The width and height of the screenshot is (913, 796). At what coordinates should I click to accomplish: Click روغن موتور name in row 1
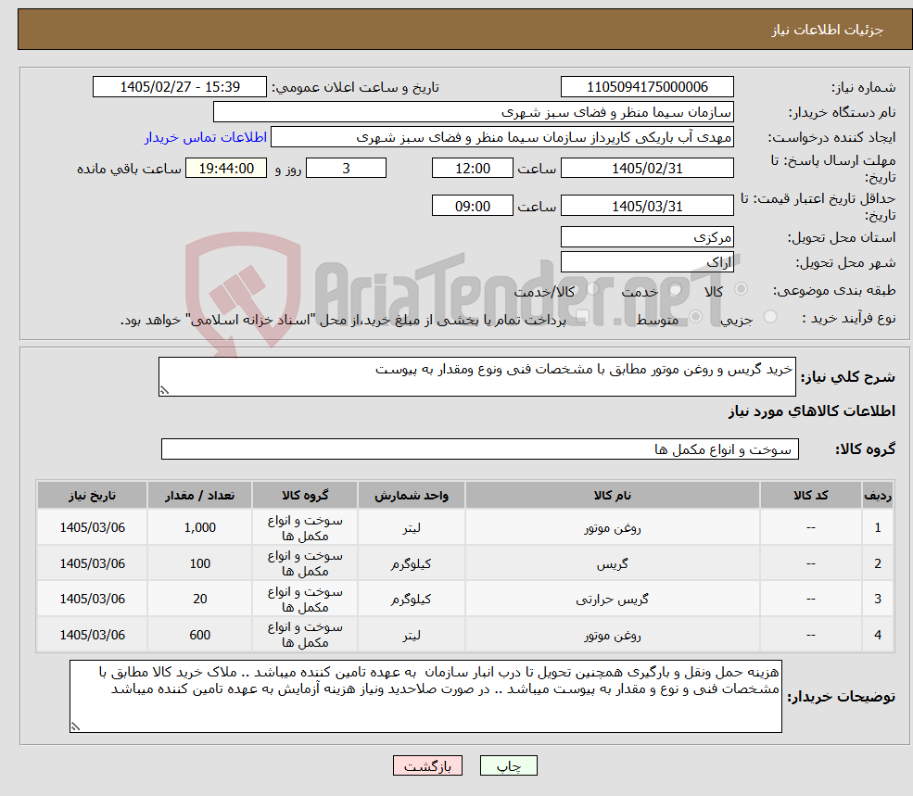click(x=613, y=527)
